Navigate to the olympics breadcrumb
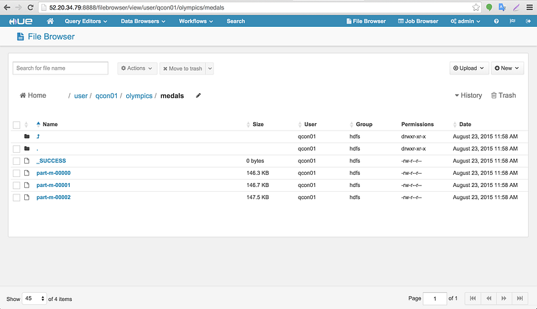The height and width of the screenshot is (309, 537). click(139, 96)
